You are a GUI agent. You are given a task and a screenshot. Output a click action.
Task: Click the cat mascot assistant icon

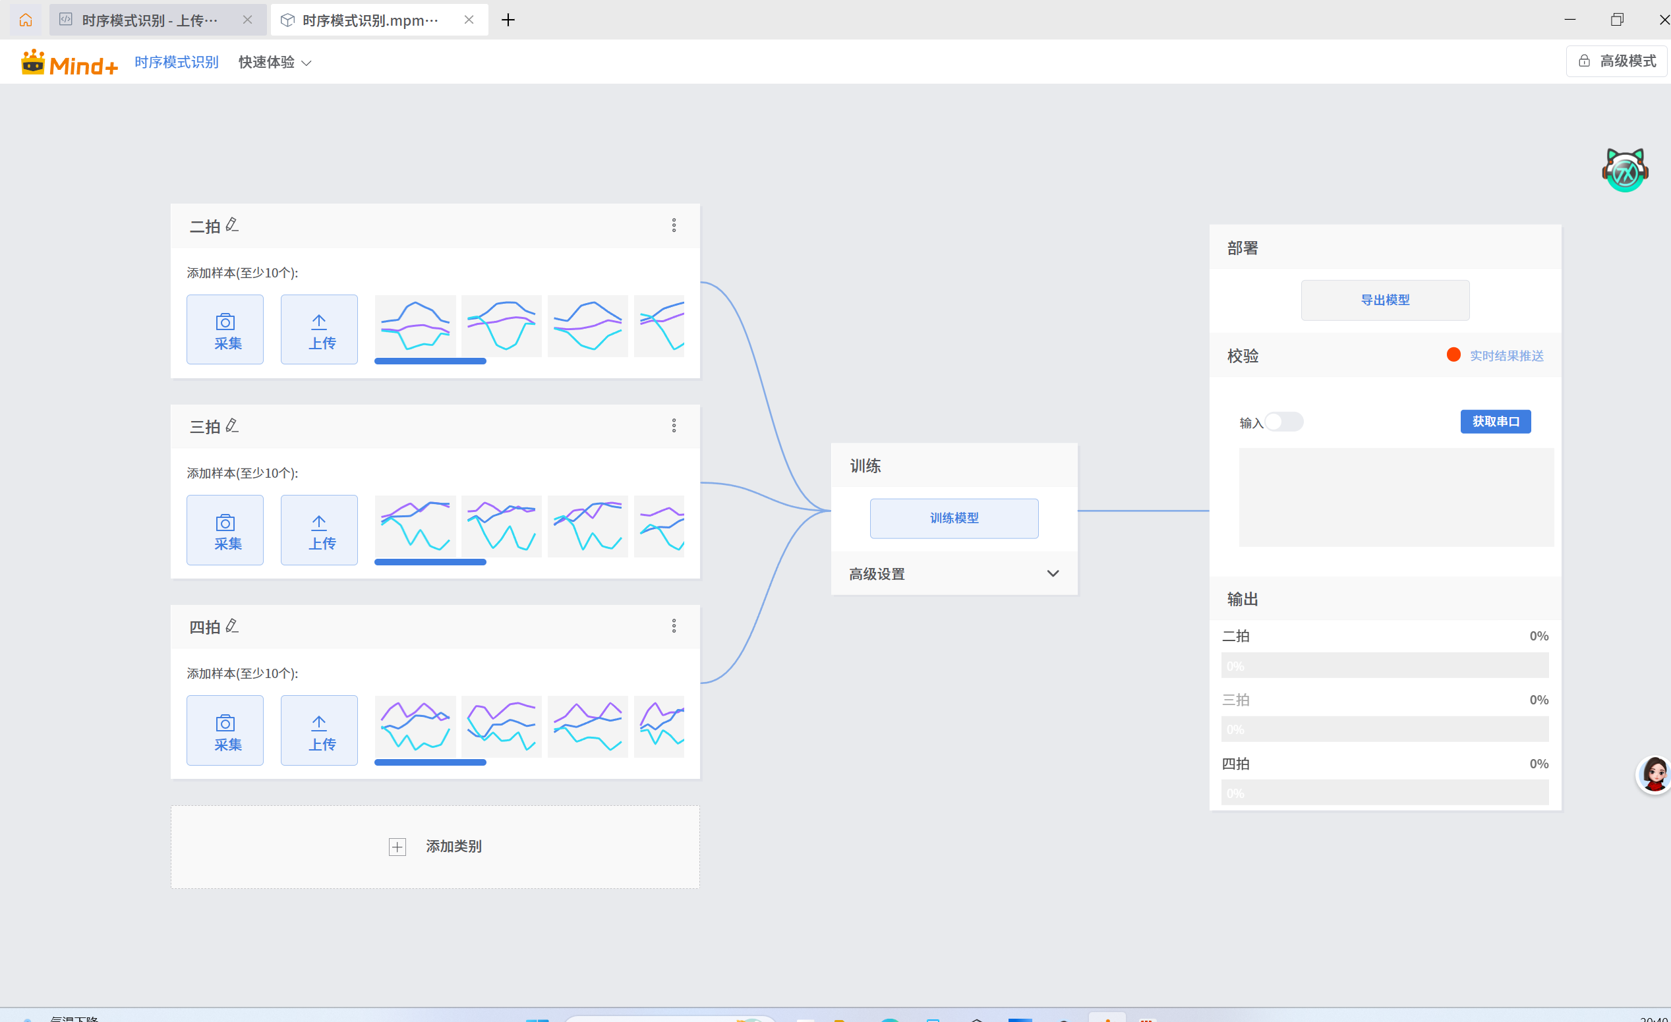[x=1624, y=170]
